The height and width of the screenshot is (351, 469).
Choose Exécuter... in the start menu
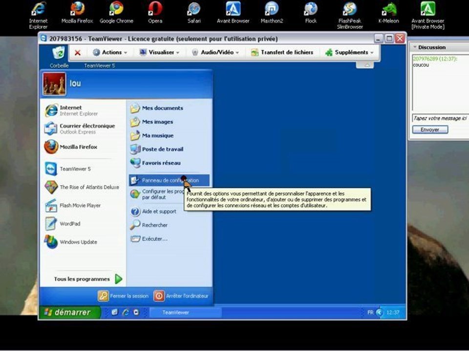click(x=149, y=239)
